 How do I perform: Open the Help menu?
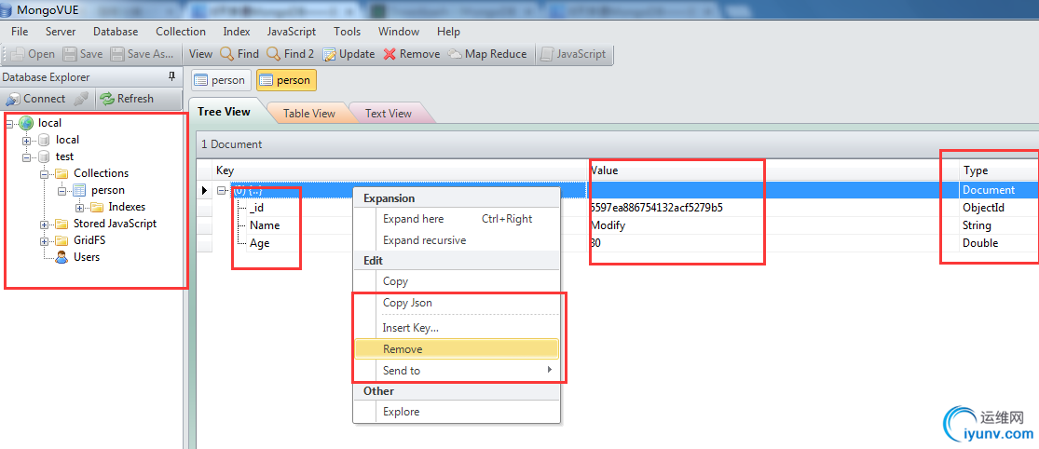(448, 31)
